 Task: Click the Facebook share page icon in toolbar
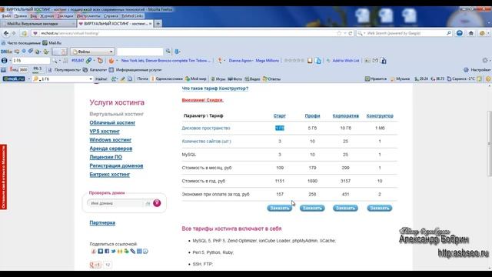(383, 61)
